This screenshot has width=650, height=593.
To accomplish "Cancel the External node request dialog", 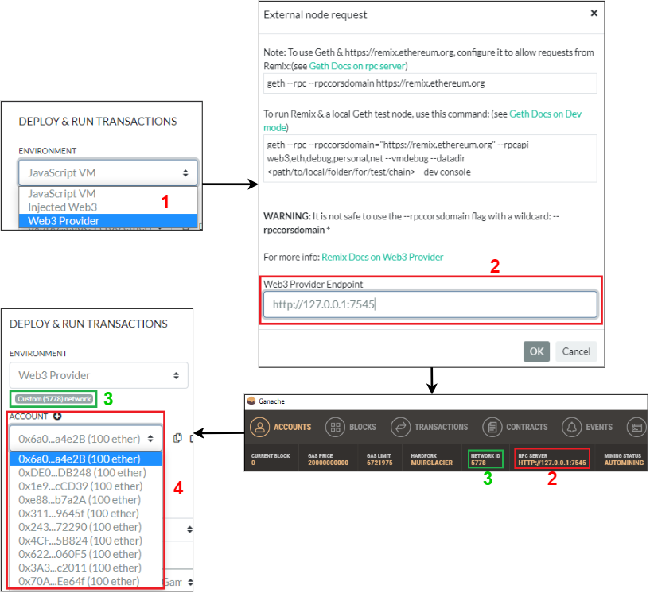I will point(576,351).
